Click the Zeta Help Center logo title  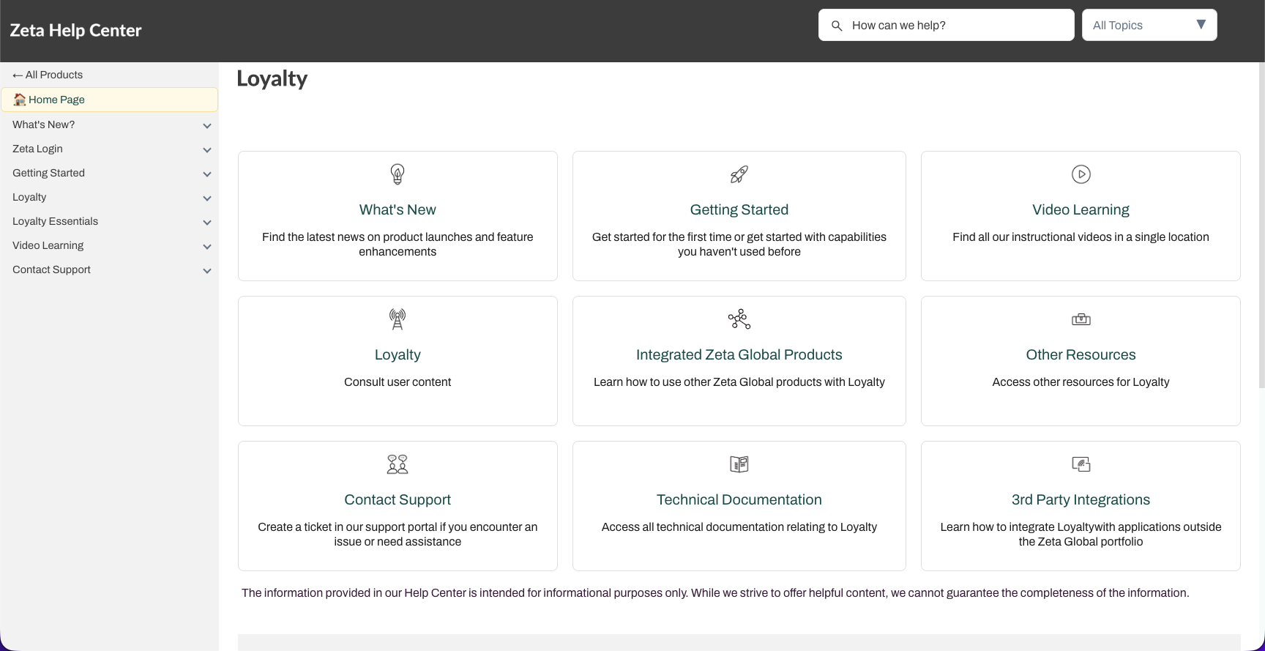tap(75, 30)
